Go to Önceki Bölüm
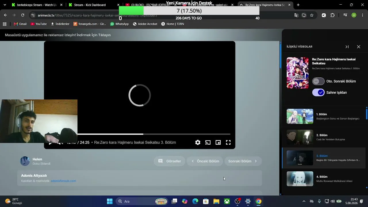The height and width of the screenshot is (207, 368). 205,161
